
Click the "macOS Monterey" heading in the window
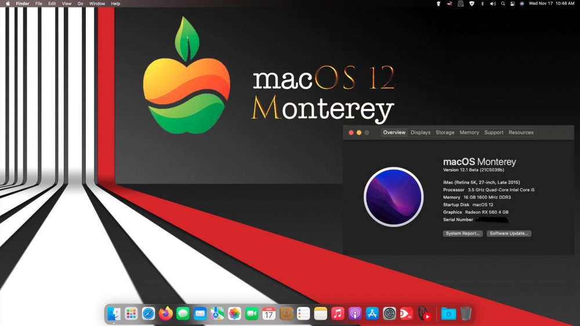coord(480,162)
